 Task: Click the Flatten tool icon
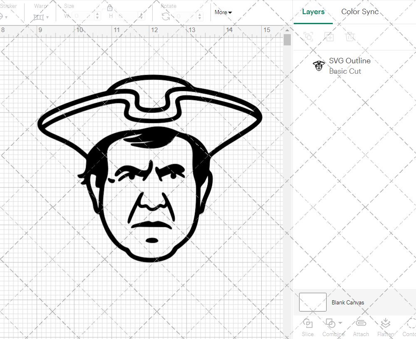(385, 323)
